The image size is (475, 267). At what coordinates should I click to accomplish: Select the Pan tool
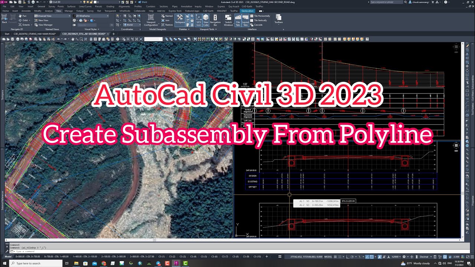click(23, 16)
